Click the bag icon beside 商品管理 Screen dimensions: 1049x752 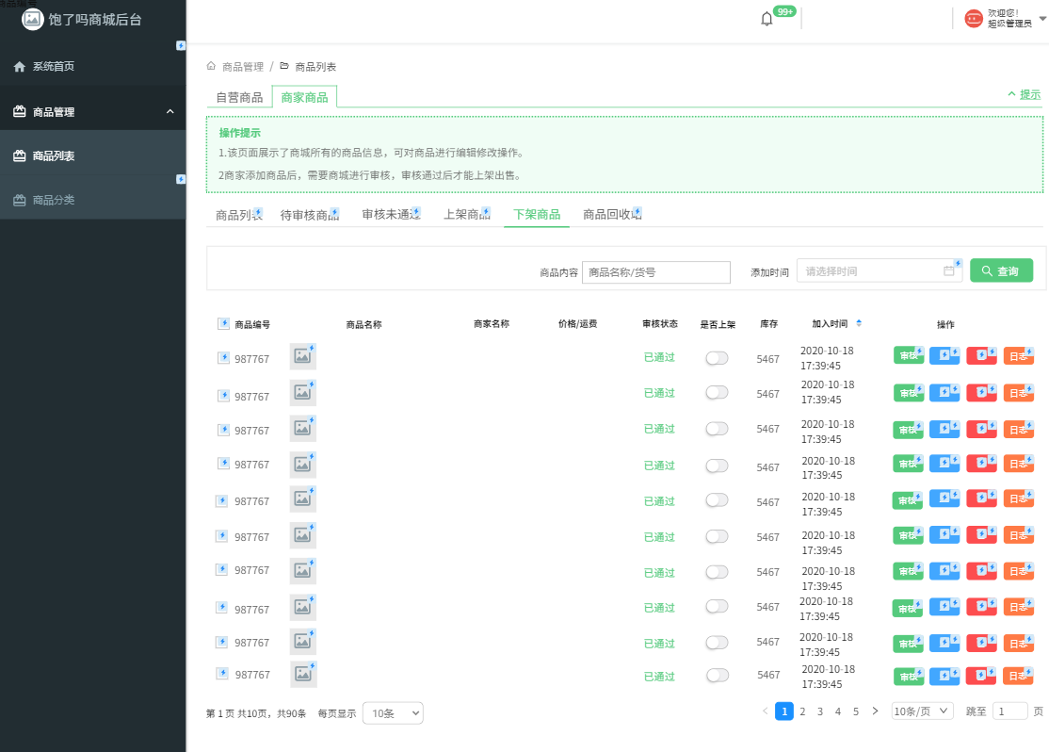click(20, 112)
